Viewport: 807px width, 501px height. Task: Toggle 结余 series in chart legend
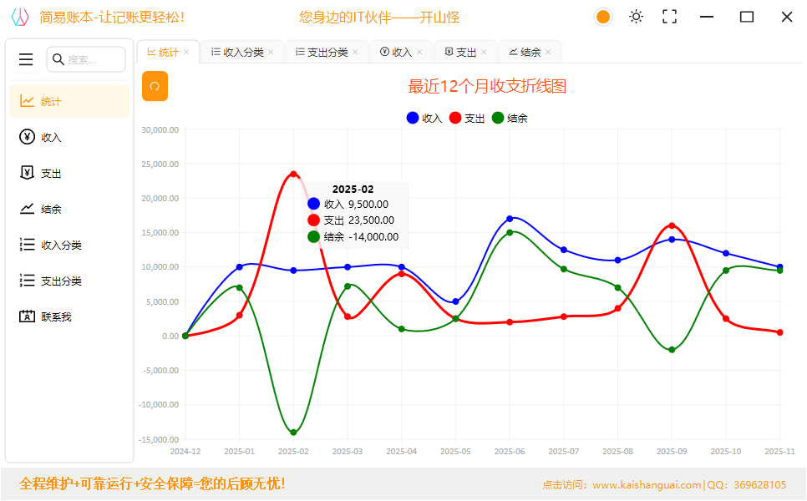(x=510, y=118)
